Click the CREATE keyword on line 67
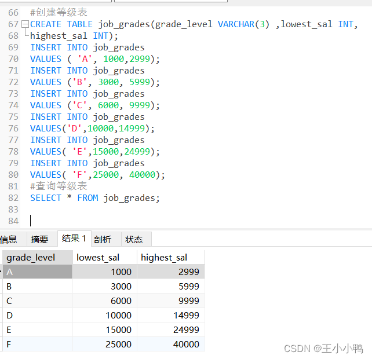The height and width of the screenshot is (359, 372). pos(46,24)
